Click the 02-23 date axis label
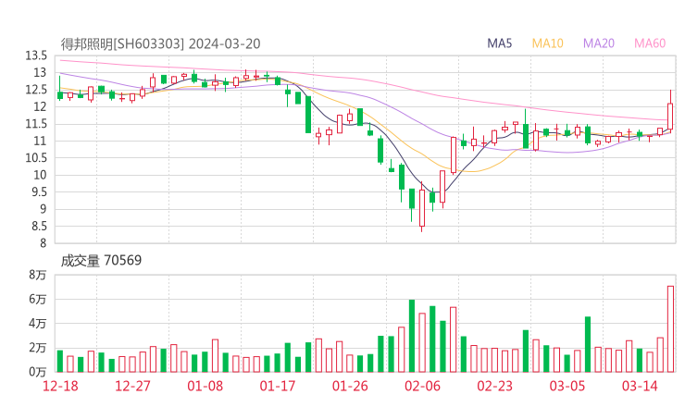Viewport: 685px width, 407px height. [x=495, y=386]
